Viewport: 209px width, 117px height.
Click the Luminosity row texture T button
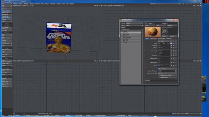tap(176, 45)
